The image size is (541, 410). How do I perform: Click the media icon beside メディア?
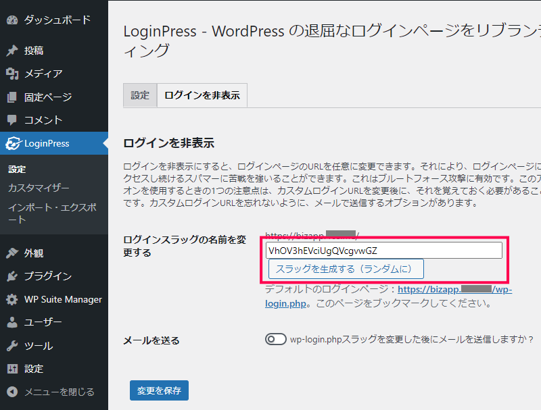coord(12,74)
